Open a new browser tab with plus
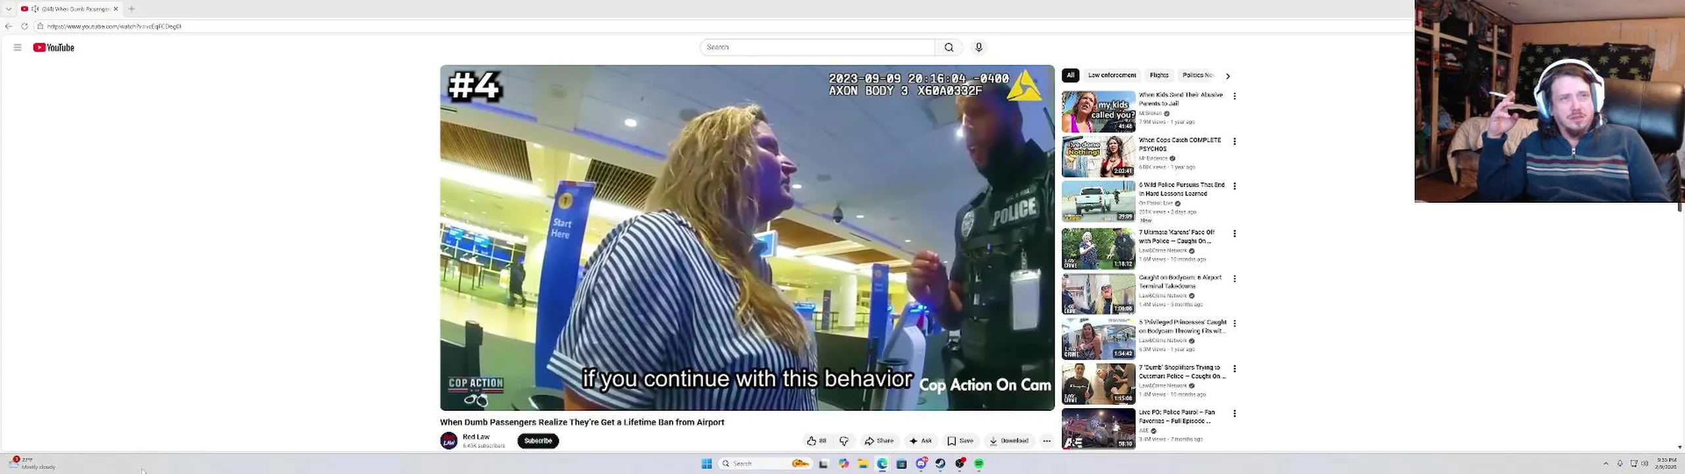The image size is (1685, 474). tap(132, 9)
